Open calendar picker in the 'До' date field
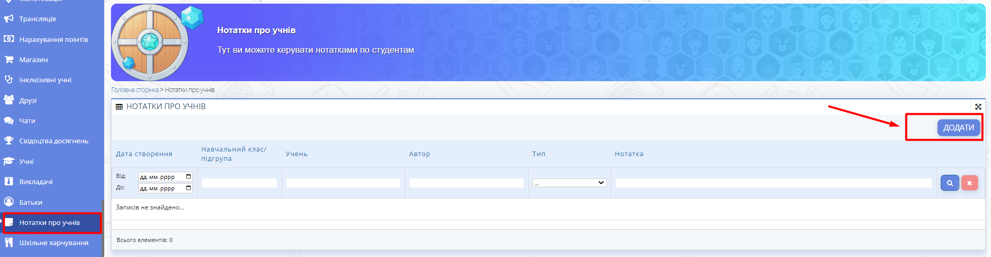This screenshot has height=257, width=991. pos(188,188)
